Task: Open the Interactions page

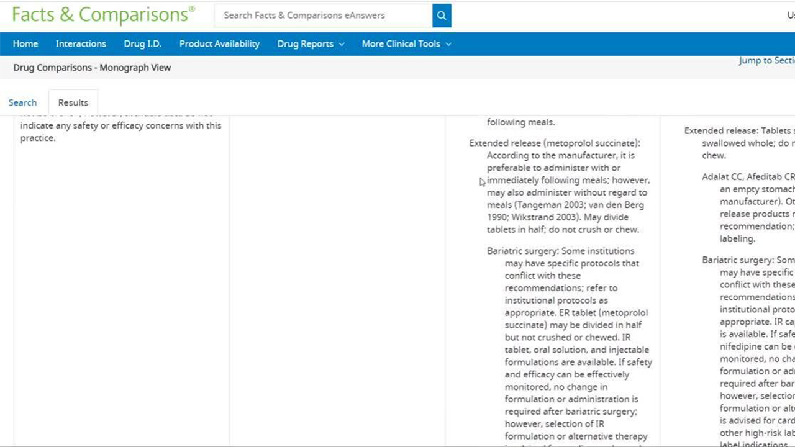Action: [x=81, y=43]
